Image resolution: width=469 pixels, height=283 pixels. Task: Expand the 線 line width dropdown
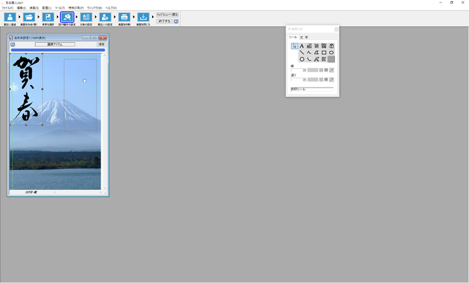[x=304, y=70]
